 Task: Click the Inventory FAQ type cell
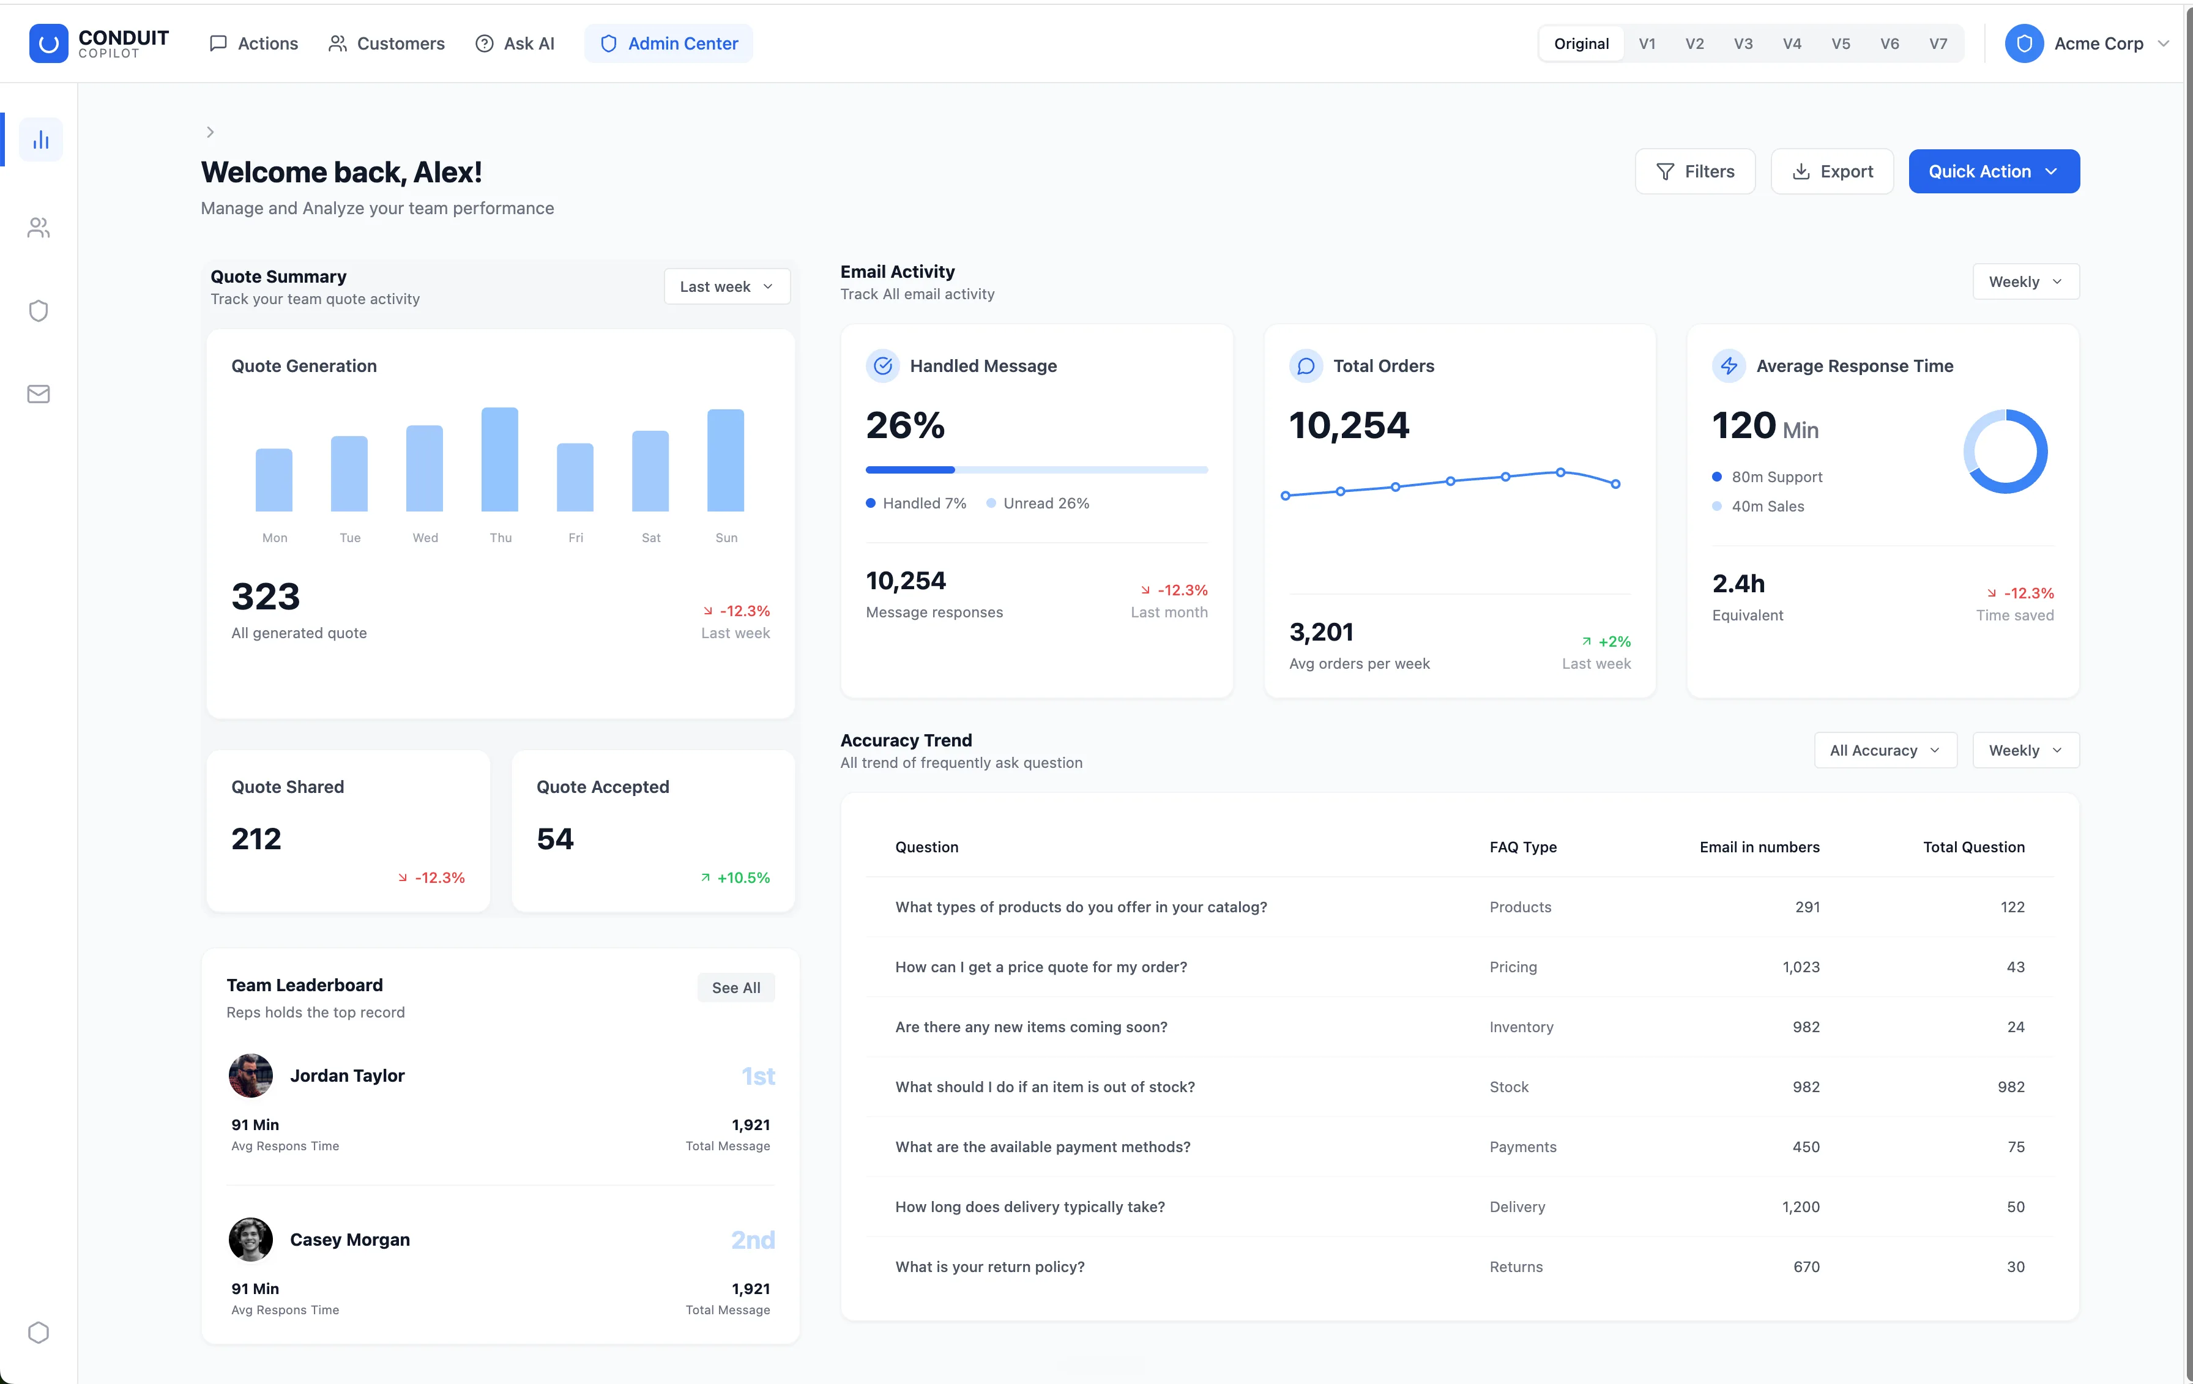click(x=1521, y=1027)
